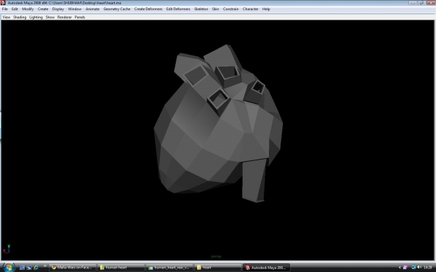Open the Help menu
This screenshot has height=272, width=436.
click(266, 9)
